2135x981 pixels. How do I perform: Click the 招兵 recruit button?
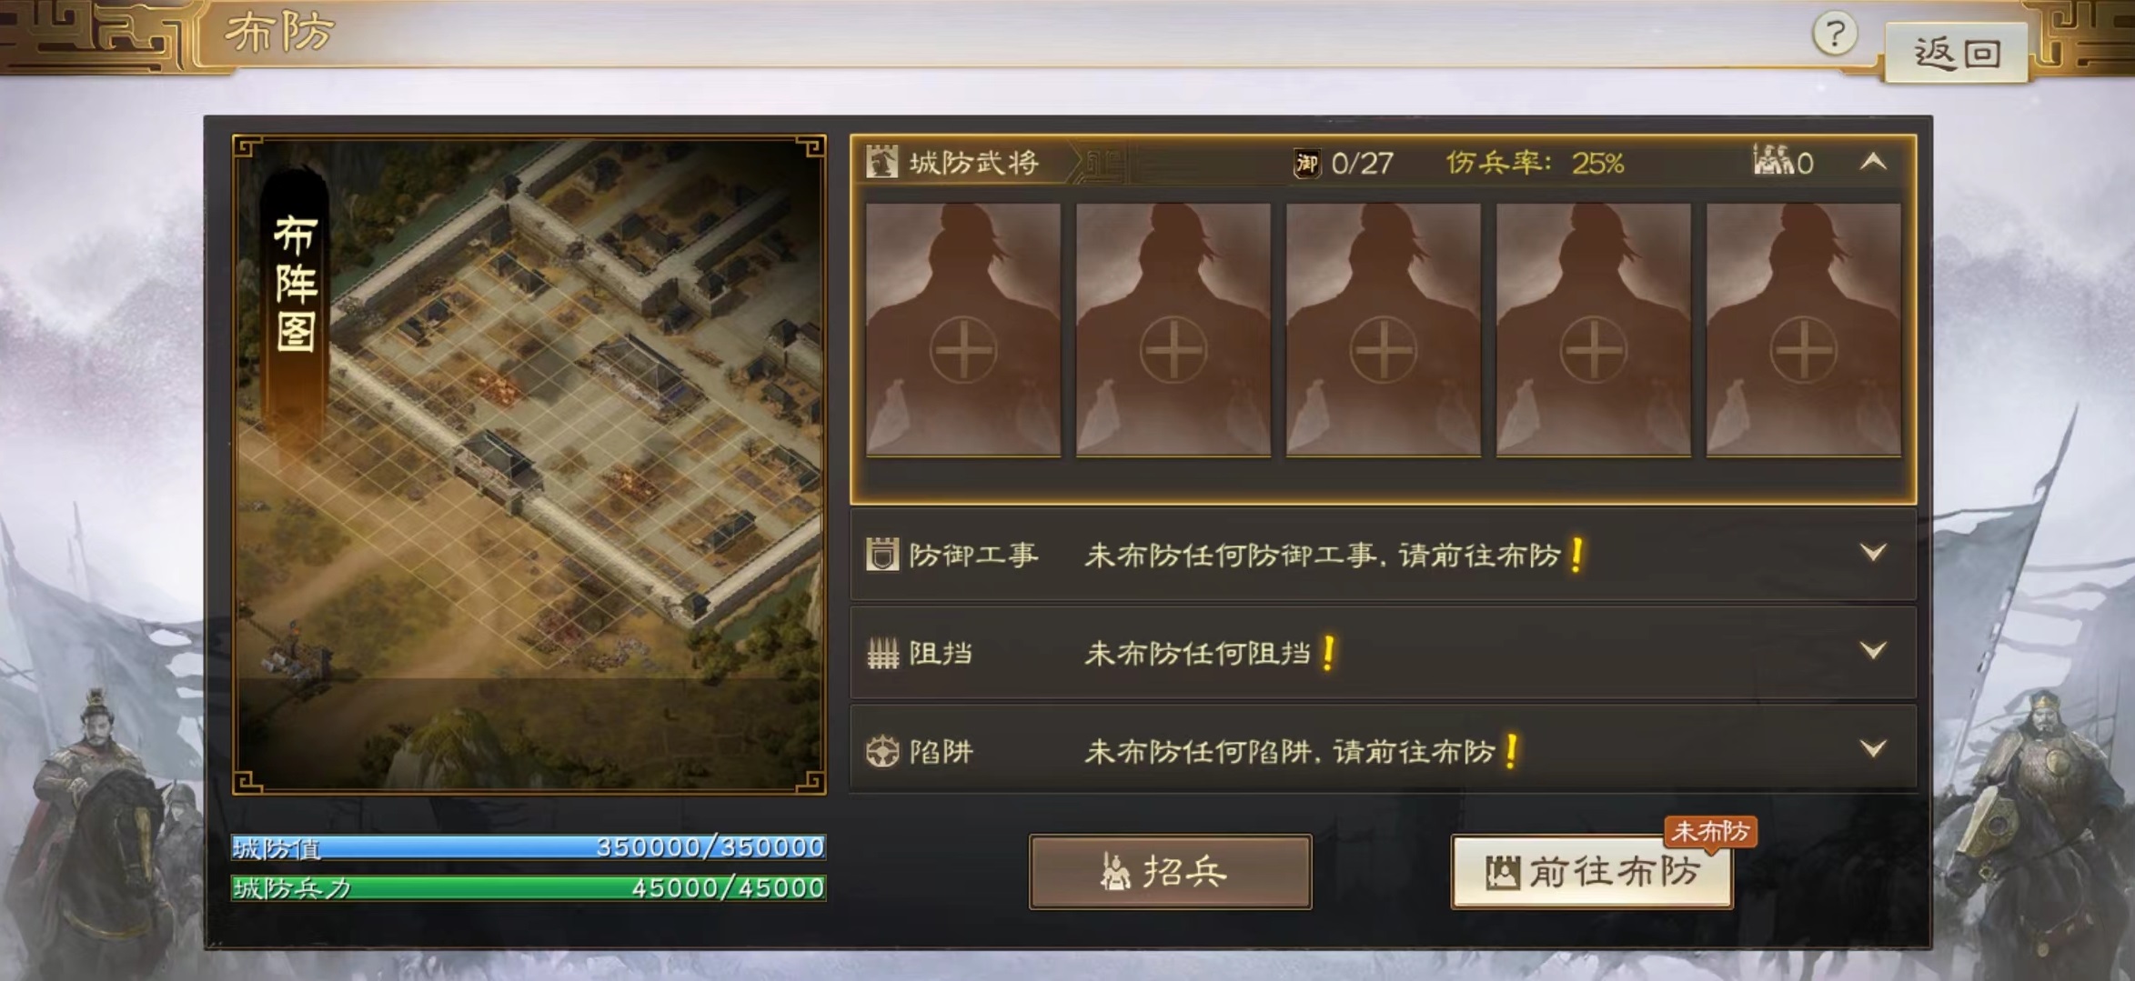pos(1170,871)
